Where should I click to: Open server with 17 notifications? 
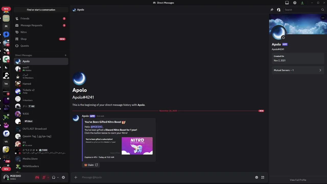[x=6, y=43]
